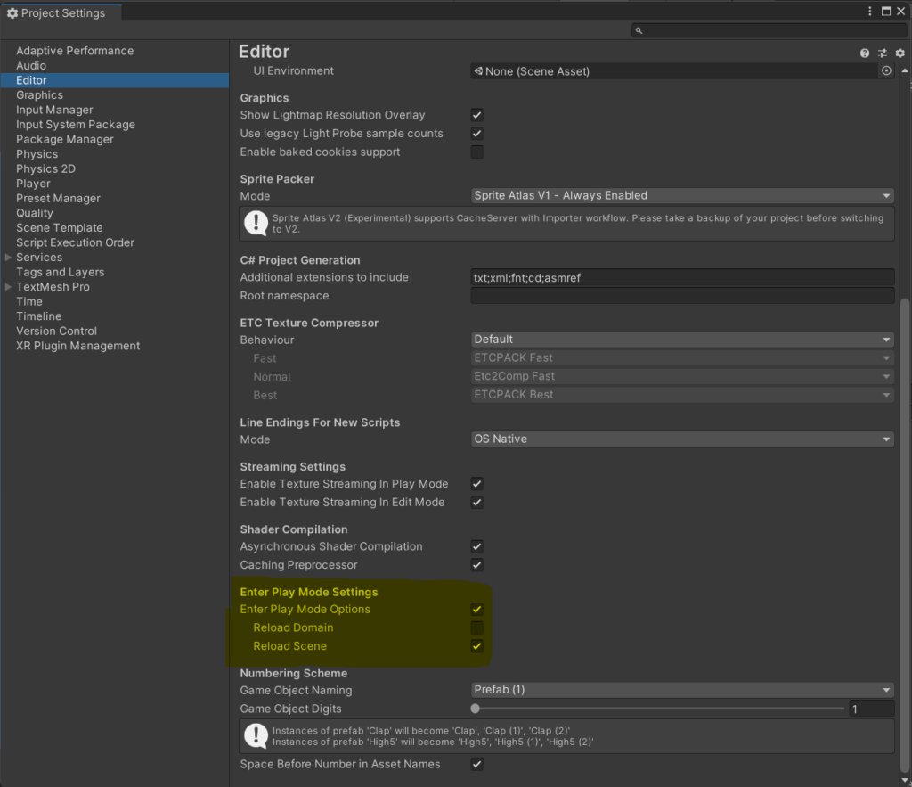The width and height of the screenshot is (912, 787).
Task: Click the Additional extensions to include field
Action: tap(682, 277)
